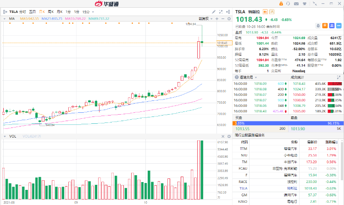This screenshot has width=344, height=205.
Task: Open the TSLA link in peers list
Action: (243, 188)
